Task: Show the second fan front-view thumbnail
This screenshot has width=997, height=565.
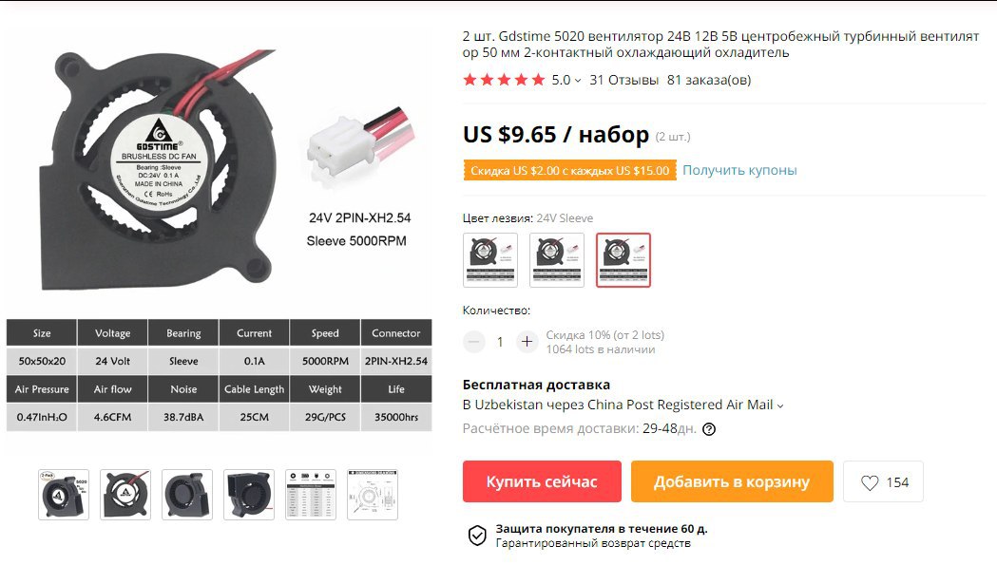Action: coord(125,495)
